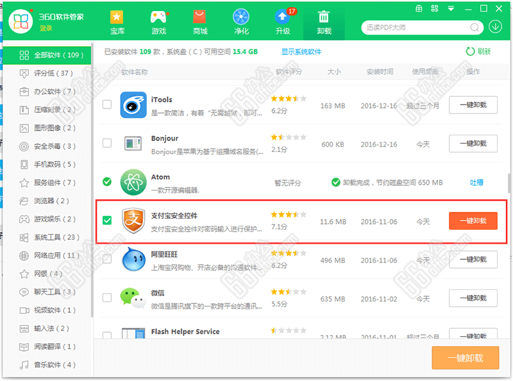Click the search magnifier icon
The image size is (513, 381).
(x=475, y=28)
